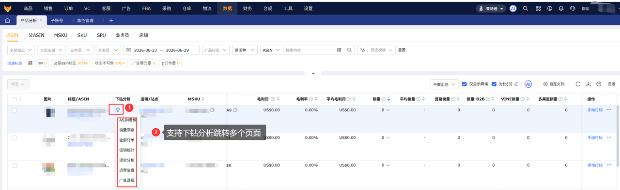Screen dimensions: 620x190
Task: Switch to the 店铺 tab
Action: click(x=143, y=35)
